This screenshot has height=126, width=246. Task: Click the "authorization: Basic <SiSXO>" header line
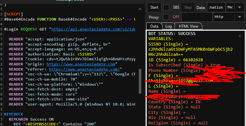(x=52, y=54)
